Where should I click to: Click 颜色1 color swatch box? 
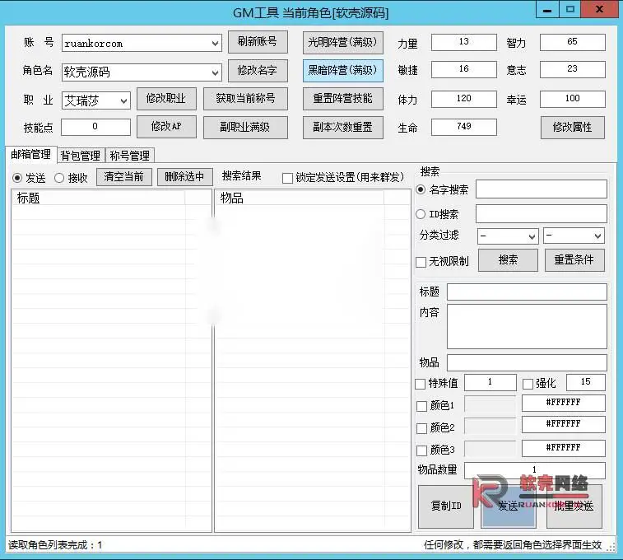coord(490,404)
